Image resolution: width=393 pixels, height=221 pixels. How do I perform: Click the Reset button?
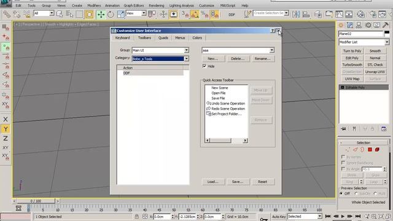pyautogui.click(x=262, y=182)
